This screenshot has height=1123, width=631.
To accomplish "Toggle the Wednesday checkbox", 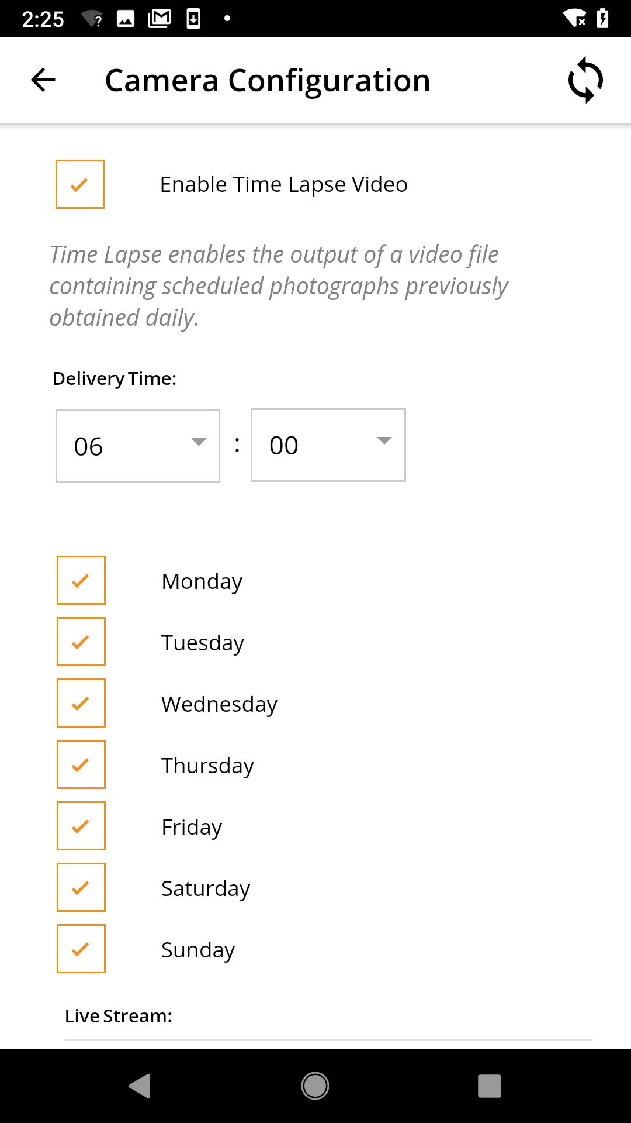I will (x=81, y=703).
